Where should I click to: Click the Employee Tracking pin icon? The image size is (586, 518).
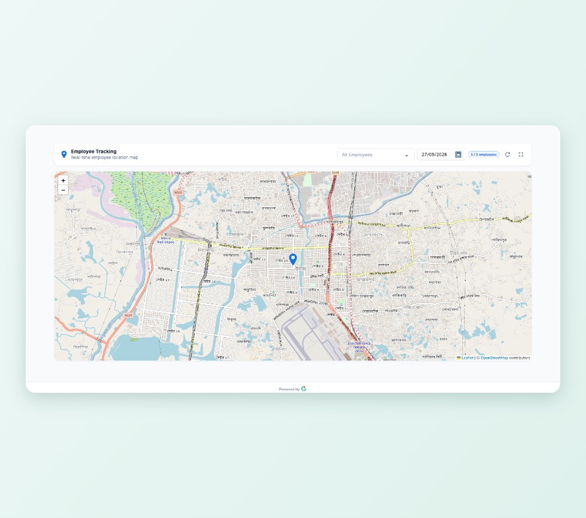pos(64,155)
